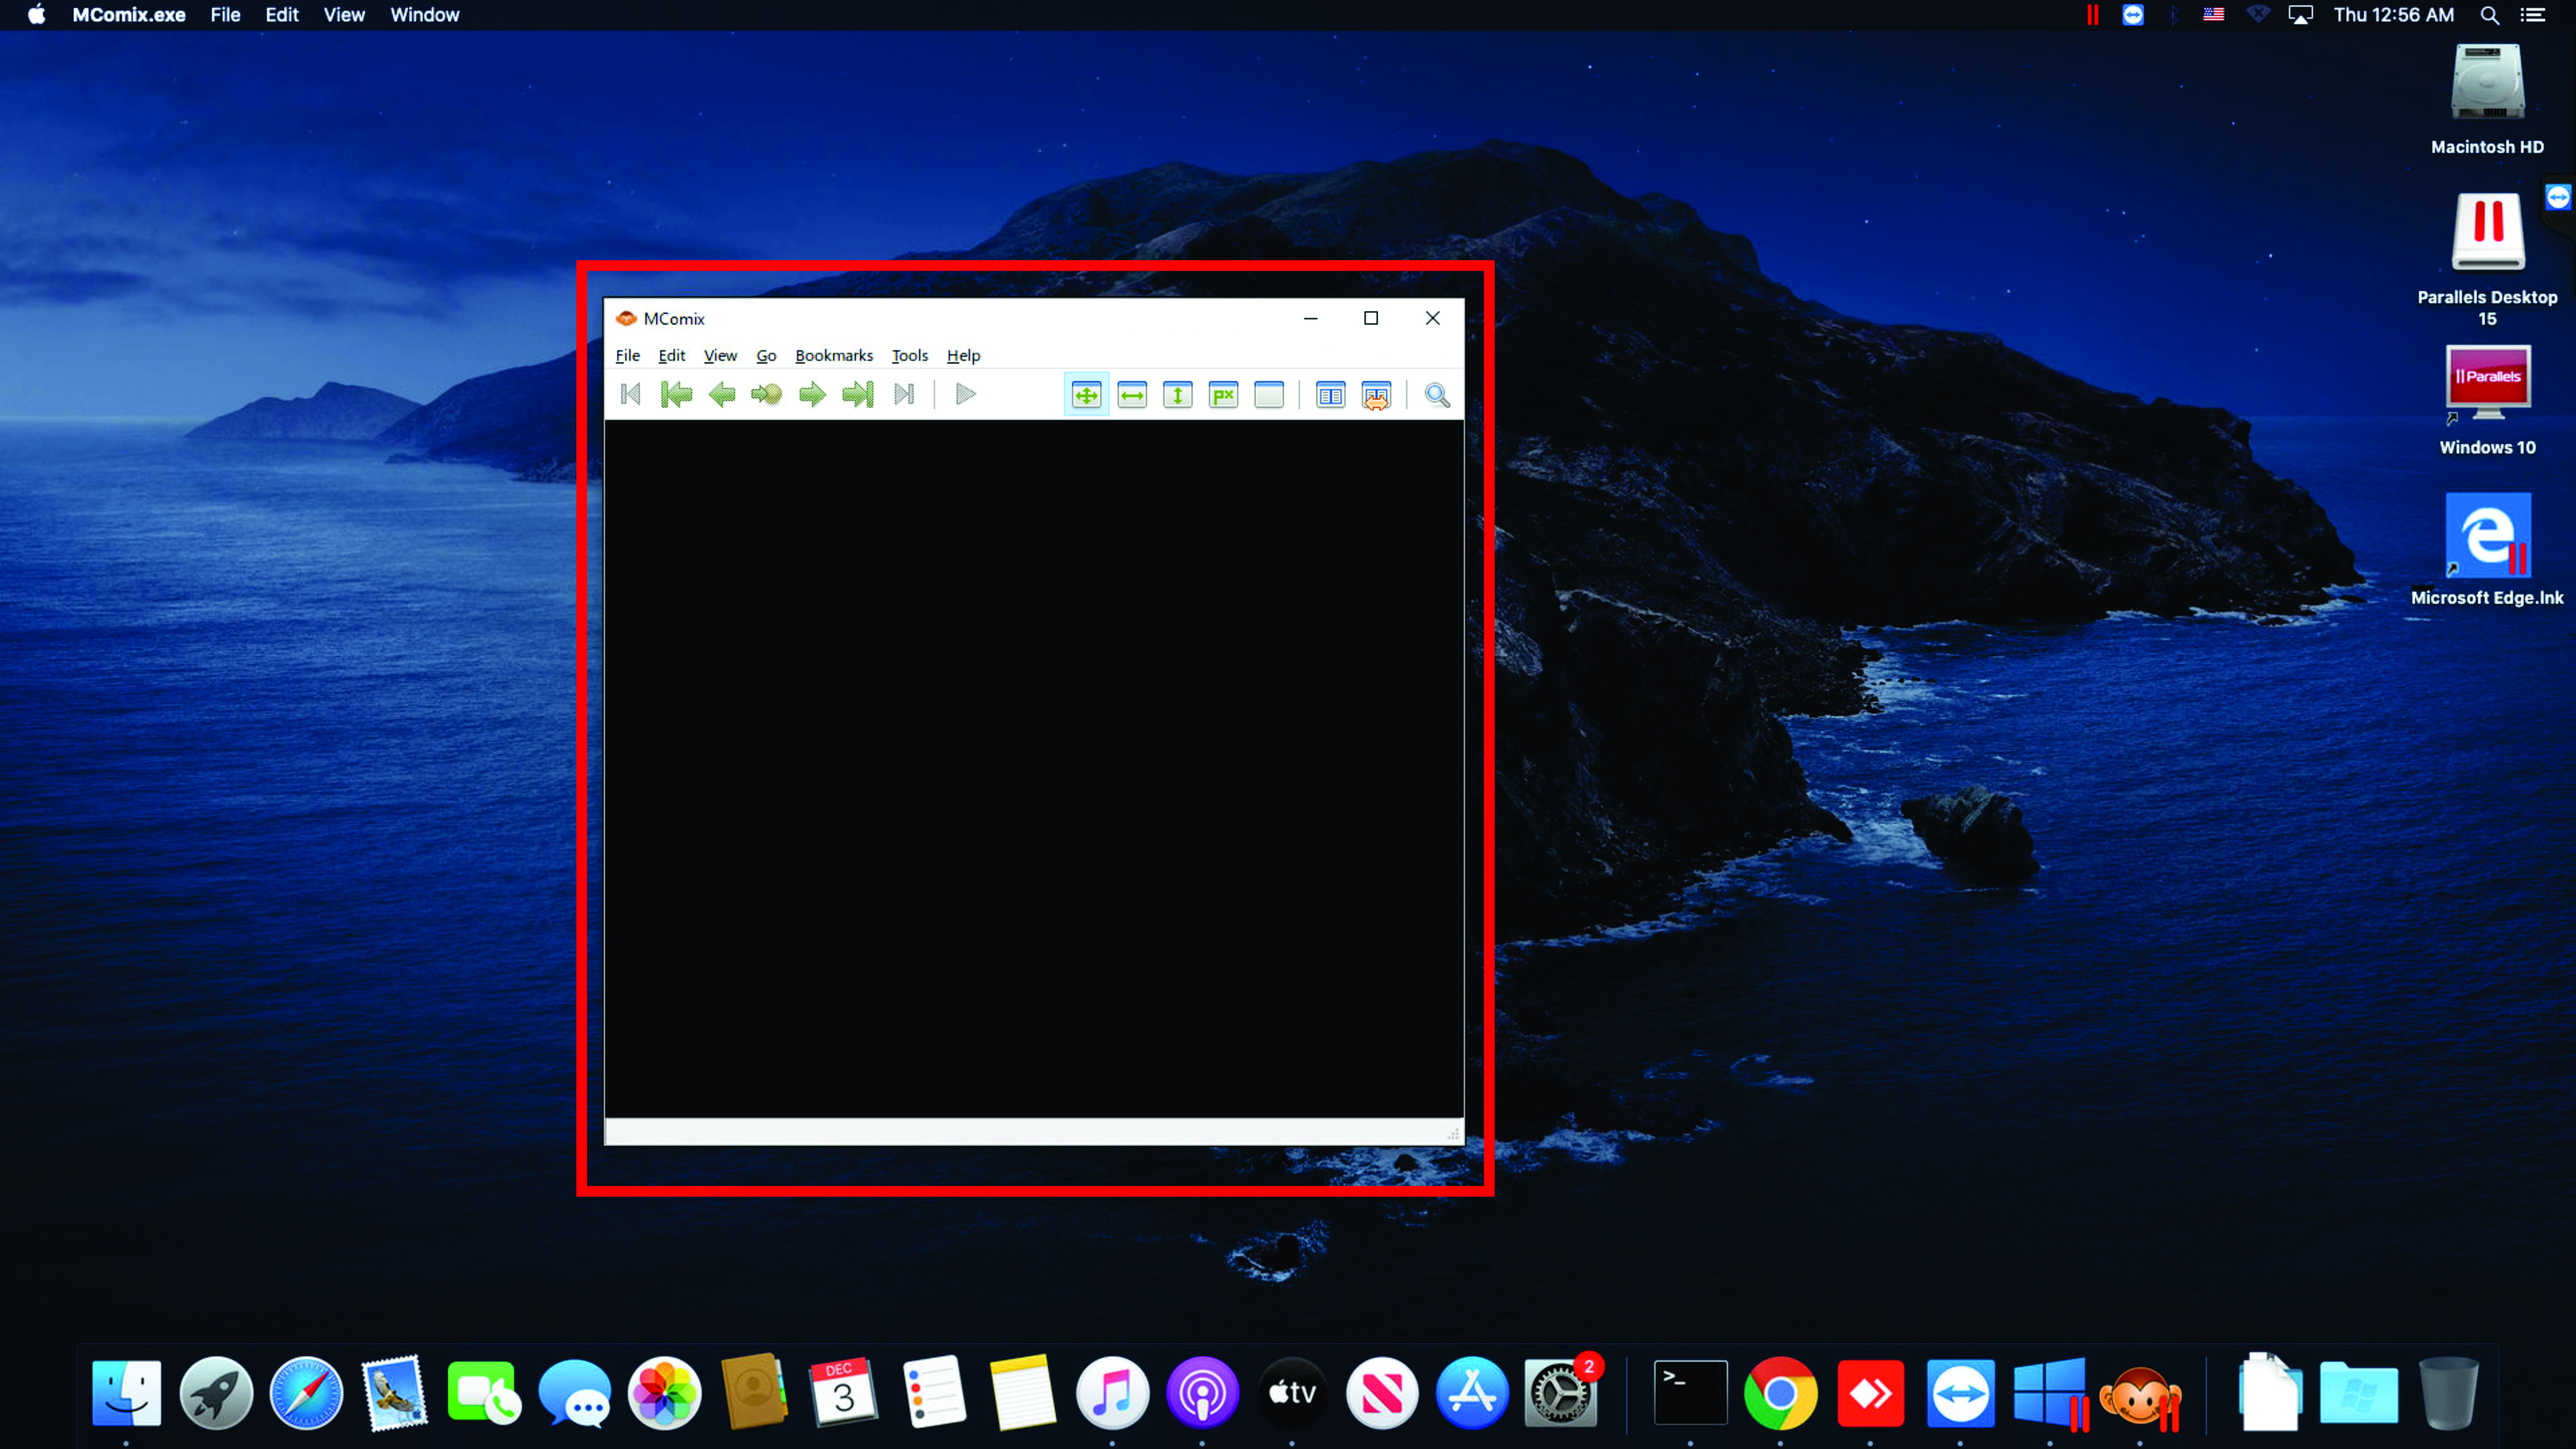Jump to last page green arrow

858,395
